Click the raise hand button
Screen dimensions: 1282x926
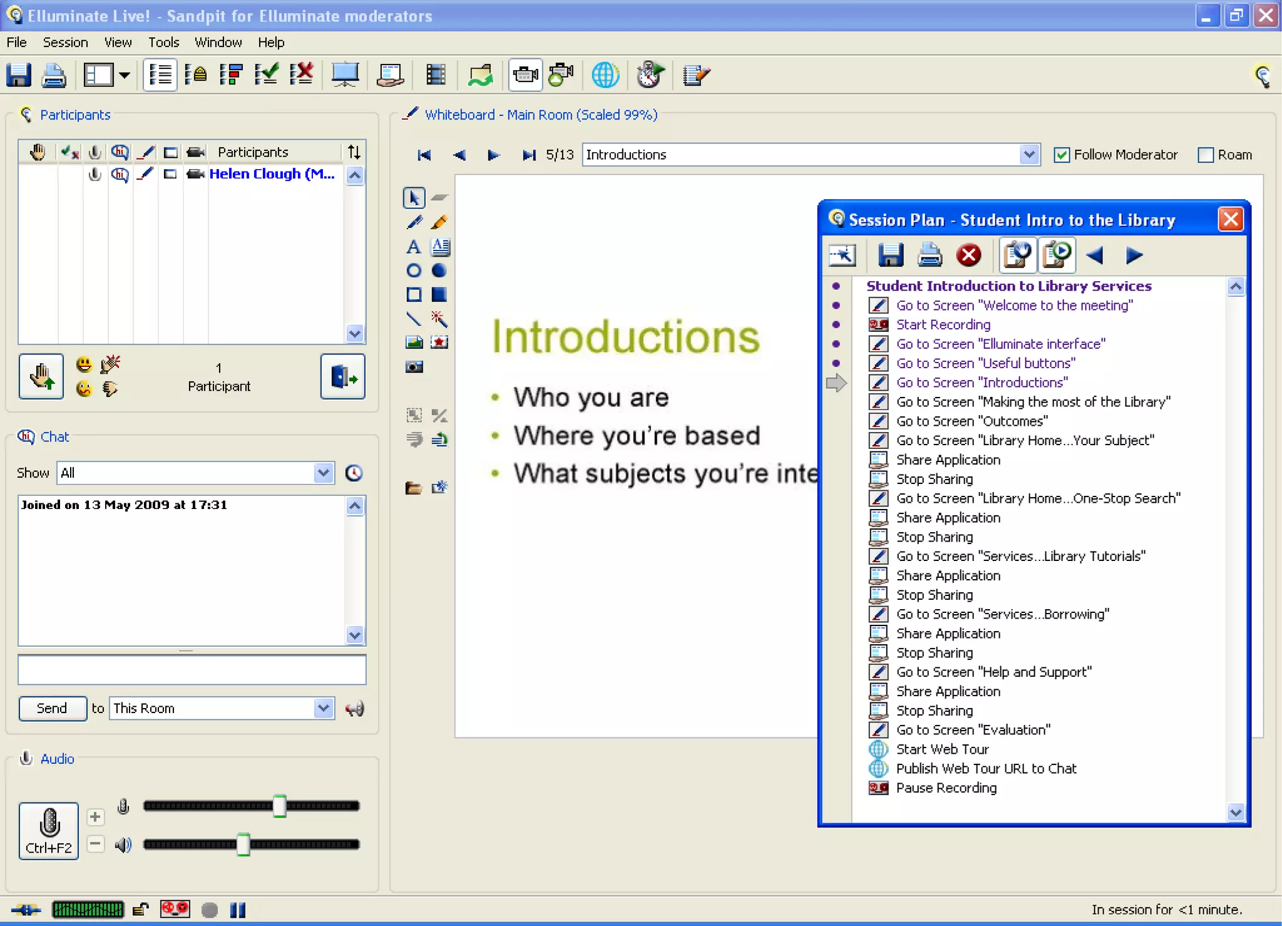point(41,376)
